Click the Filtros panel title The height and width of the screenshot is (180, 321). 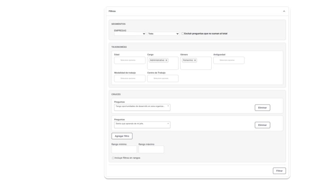[x=112, y=11]
